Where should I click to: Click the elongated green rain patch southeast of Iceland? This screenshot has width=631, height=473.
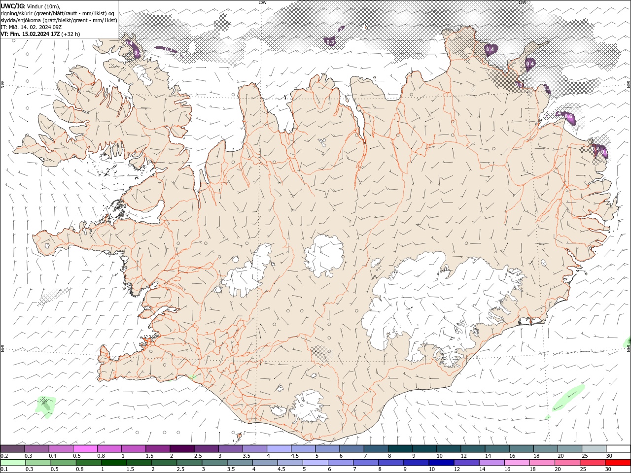click(x=568, y=398)
